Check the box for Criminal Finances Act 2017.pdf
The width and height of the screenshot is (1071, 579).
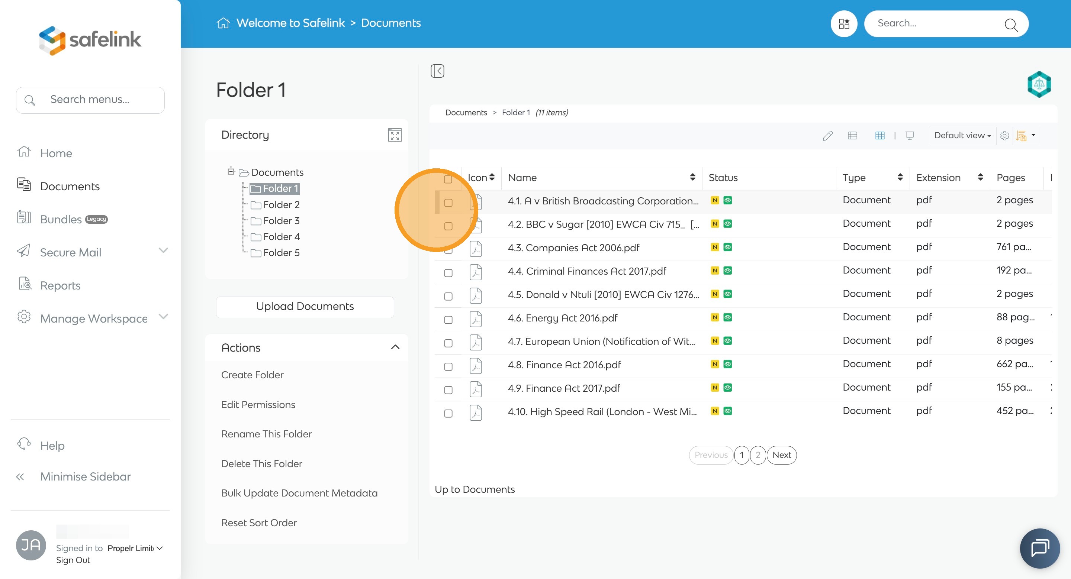pos(448,273)
